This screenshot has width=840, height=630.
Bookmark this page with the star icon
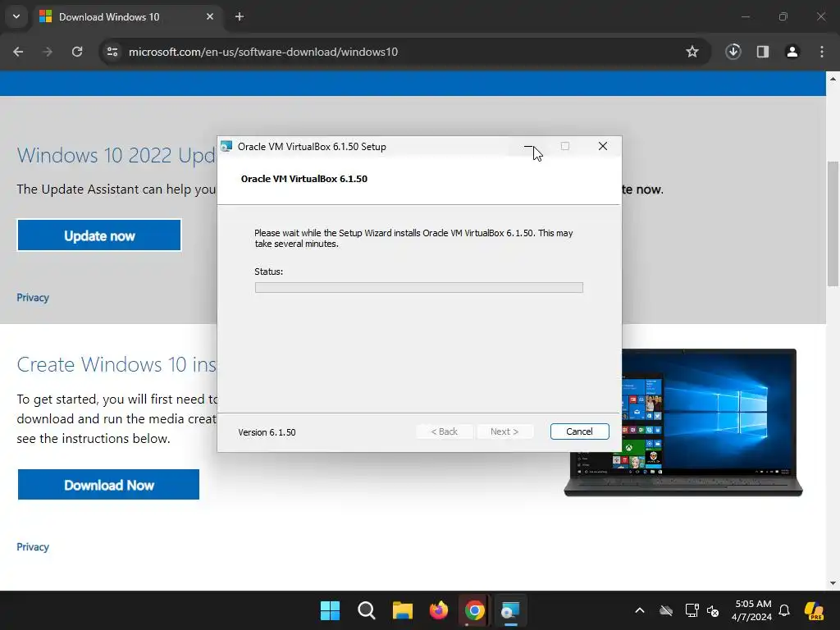click(x=692, y=52)
